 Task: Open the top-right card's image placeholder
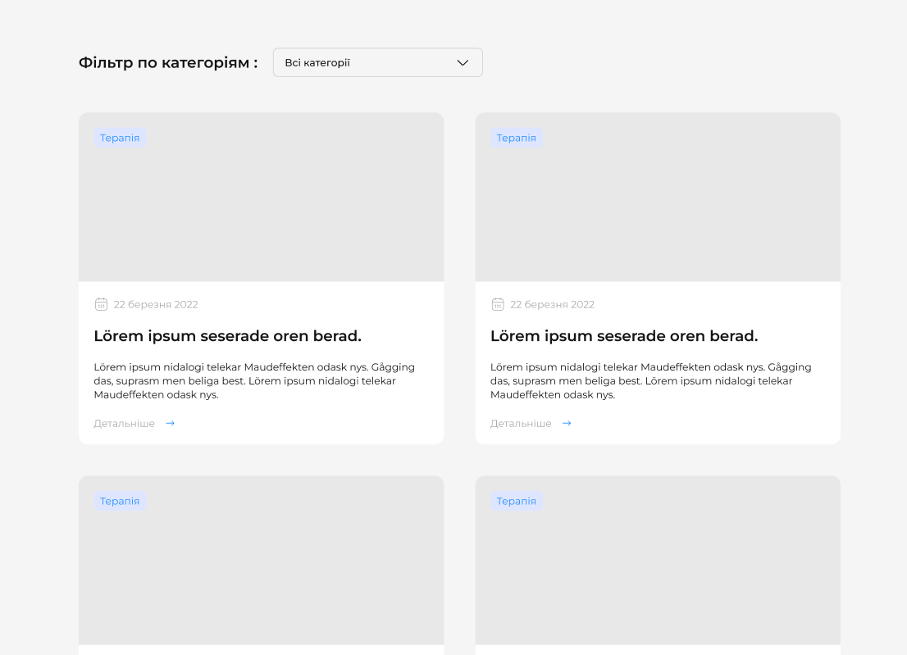pos(658,197)
